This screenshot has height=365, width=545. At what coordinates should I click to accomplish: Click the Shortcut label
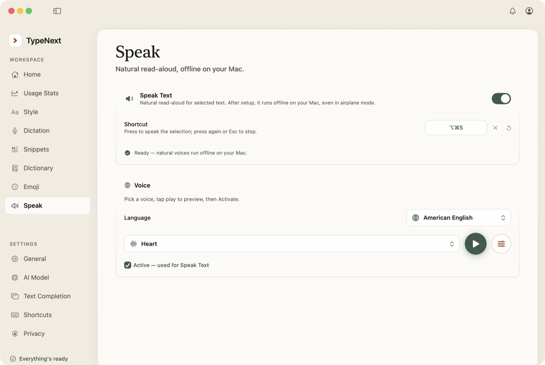[x=136, y=124]
